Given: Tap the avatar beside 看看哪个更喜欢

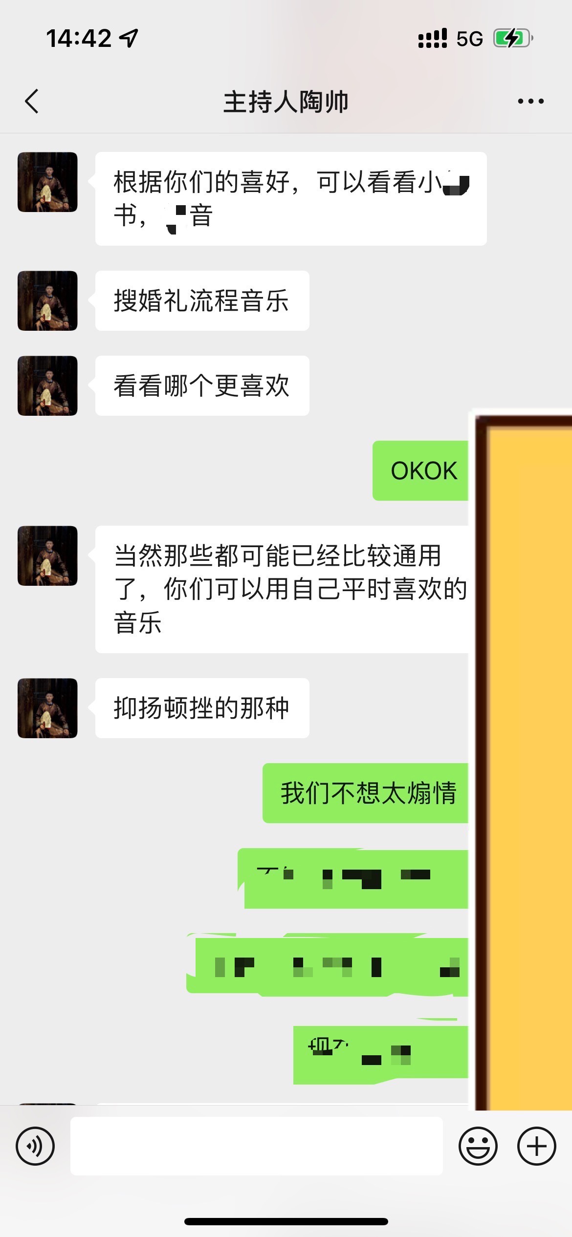Looking at the screenshot, I should [47, 385].
